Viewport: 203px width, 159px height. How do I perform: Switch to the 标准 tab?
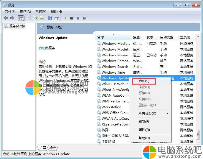pos(53,148)
